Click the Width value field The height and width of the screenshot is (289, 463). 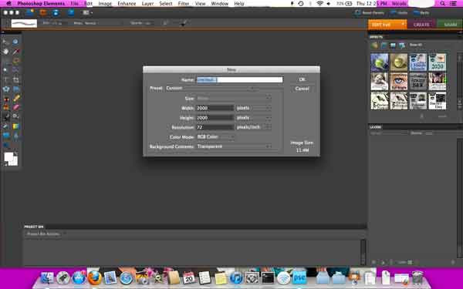pyautogui.click(x=215, y=108)
